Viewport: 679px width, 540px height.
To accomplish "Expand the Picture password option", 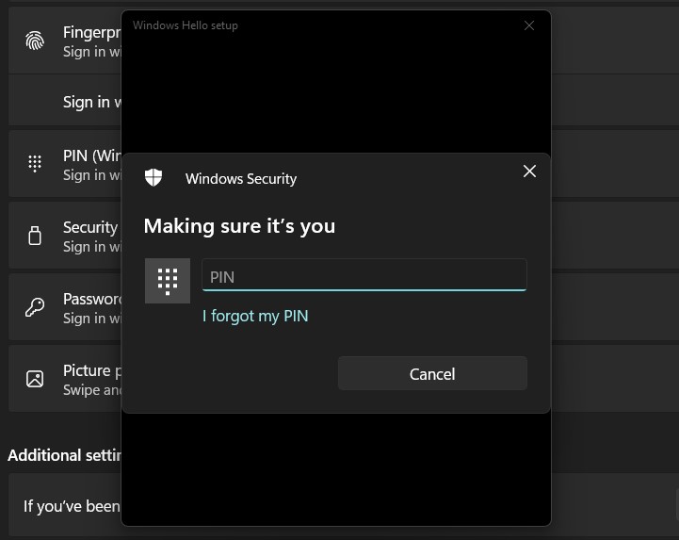I will coord(91,379).
